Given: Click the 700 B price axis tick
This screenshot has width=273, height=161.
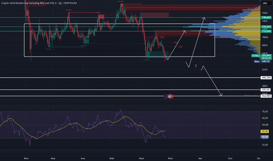Looking at the screenshot, I should (x=265, y=37).
